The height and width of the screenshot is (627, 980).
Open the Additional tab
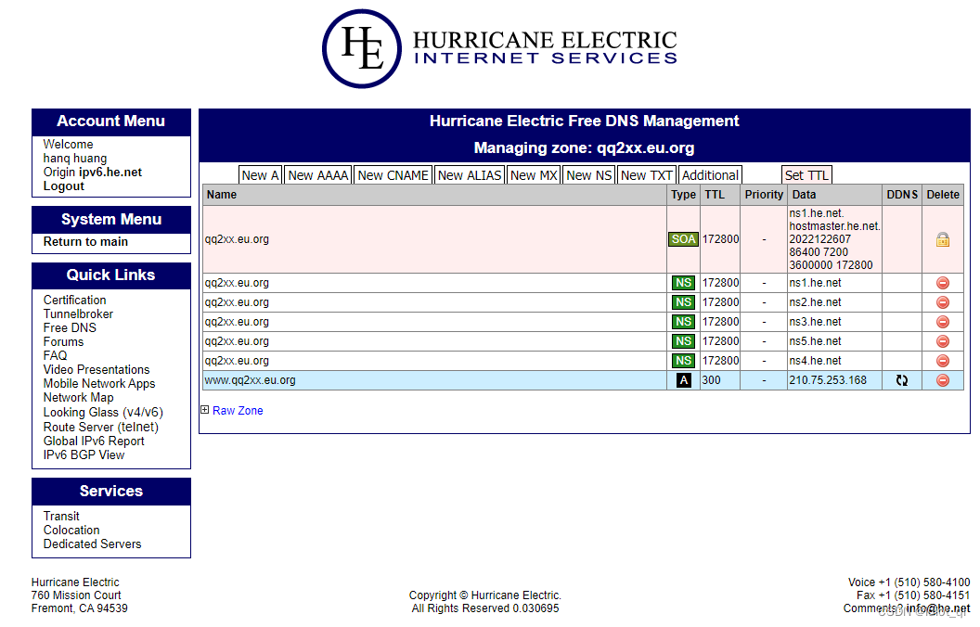click(x=710, y=175)
